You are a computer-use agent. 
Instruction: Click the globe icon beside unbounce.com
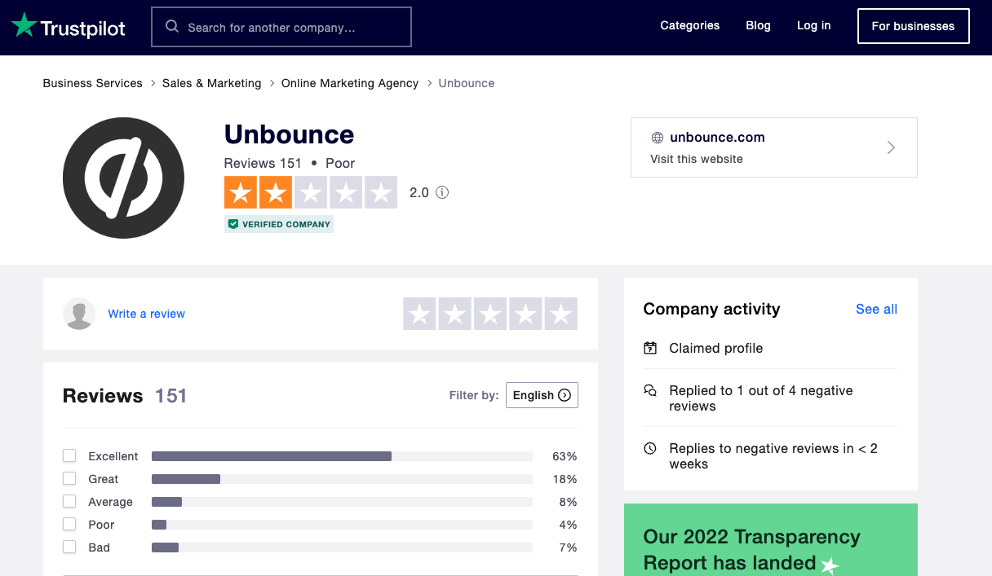657,138
